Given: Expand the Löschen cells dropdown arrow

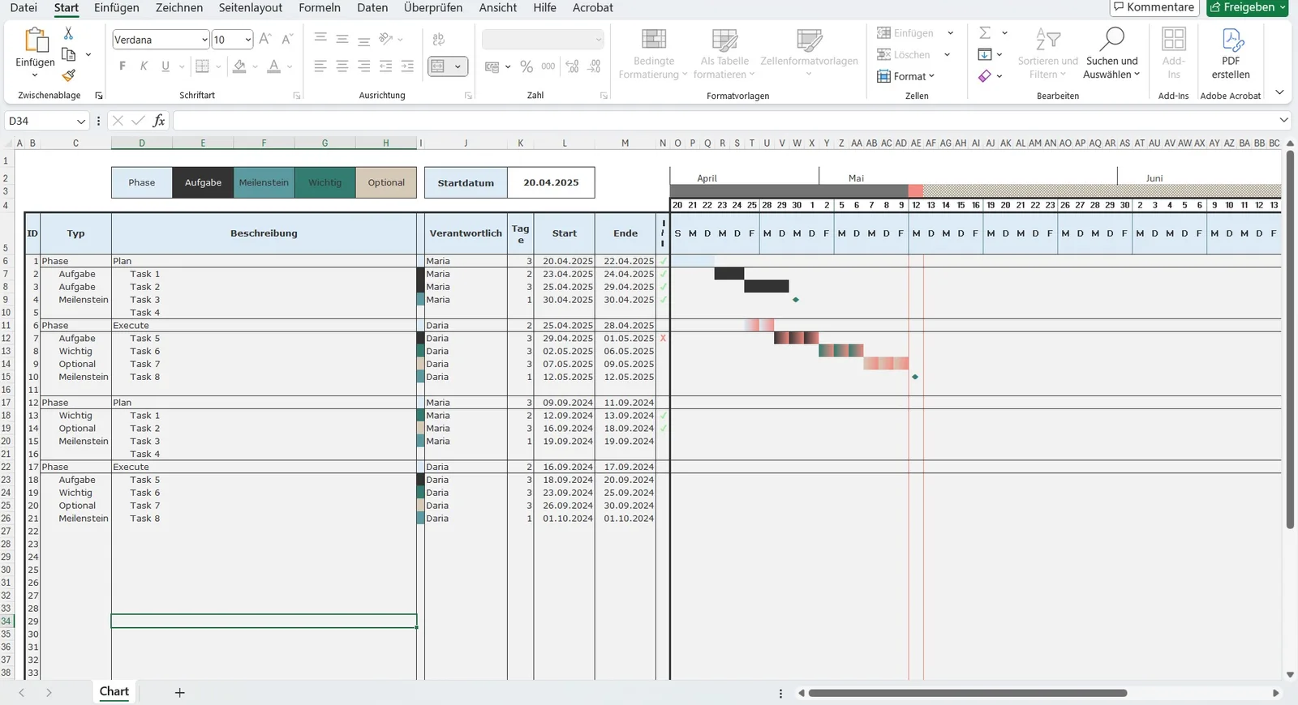Looking at the screenshot, I should tap(947, 54).
